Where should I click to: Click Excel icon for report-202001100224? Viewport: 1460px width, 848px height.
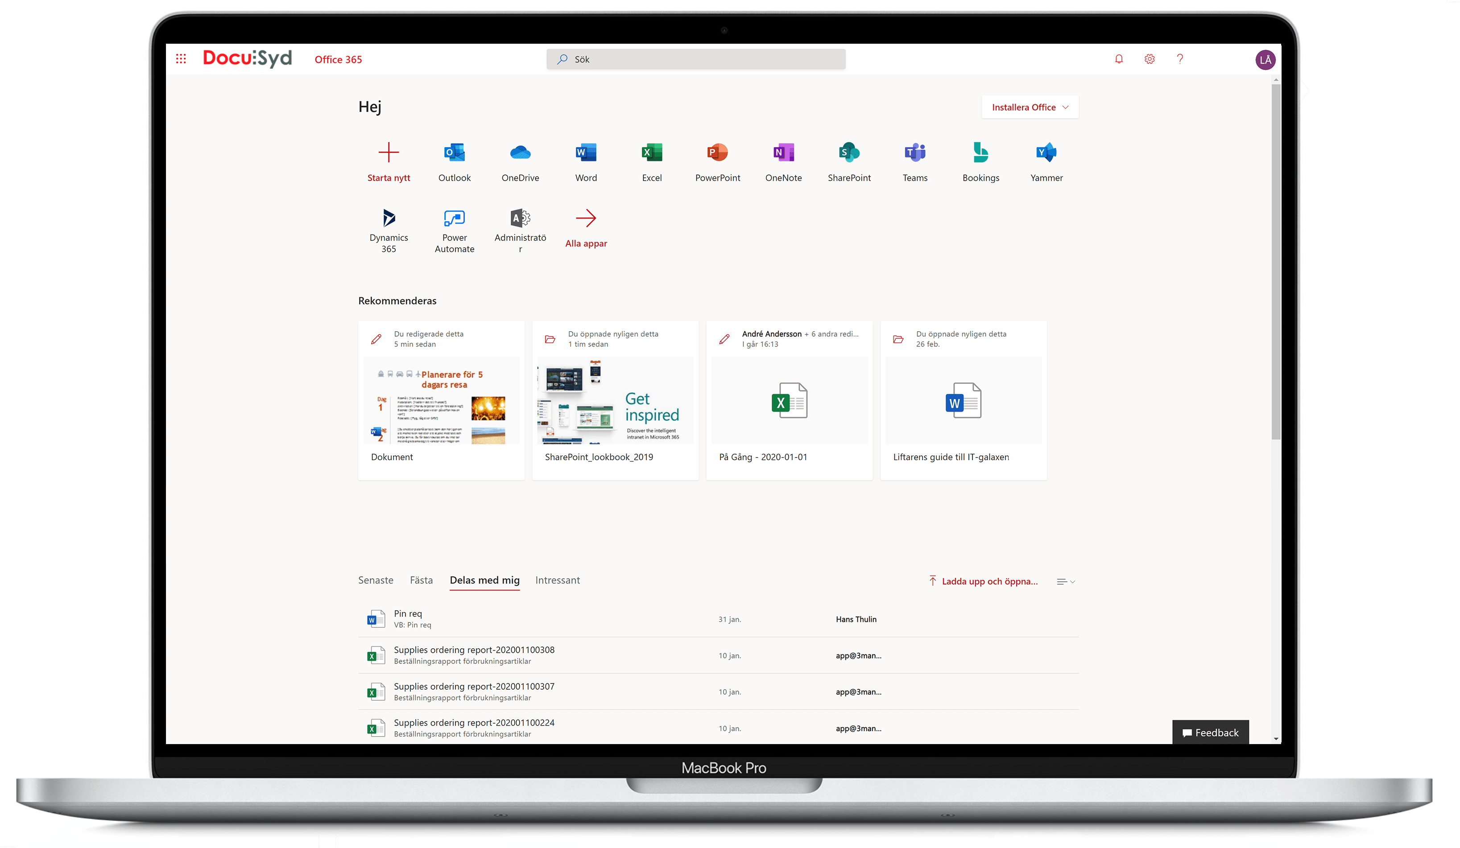tap(376, 728)
